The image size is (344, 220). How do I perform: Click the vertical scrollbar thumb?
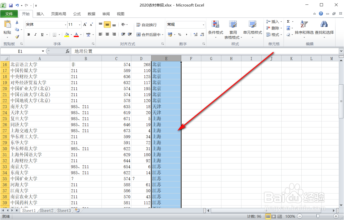[x=341, y=101]
